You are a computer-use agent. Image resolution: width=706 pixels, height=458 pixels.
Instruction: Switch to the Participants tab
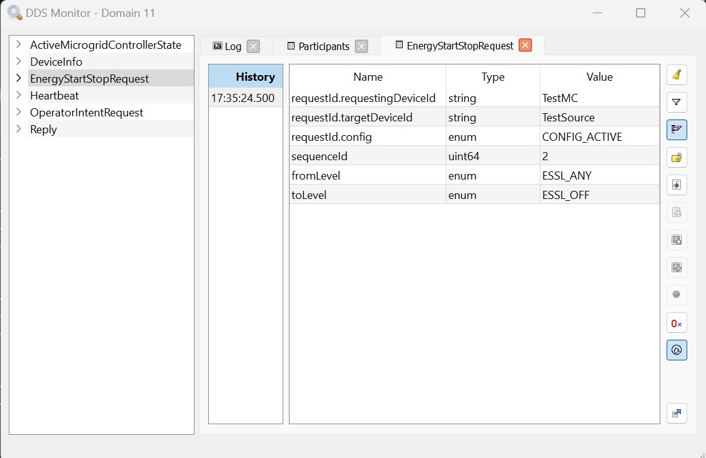[318, 46]
